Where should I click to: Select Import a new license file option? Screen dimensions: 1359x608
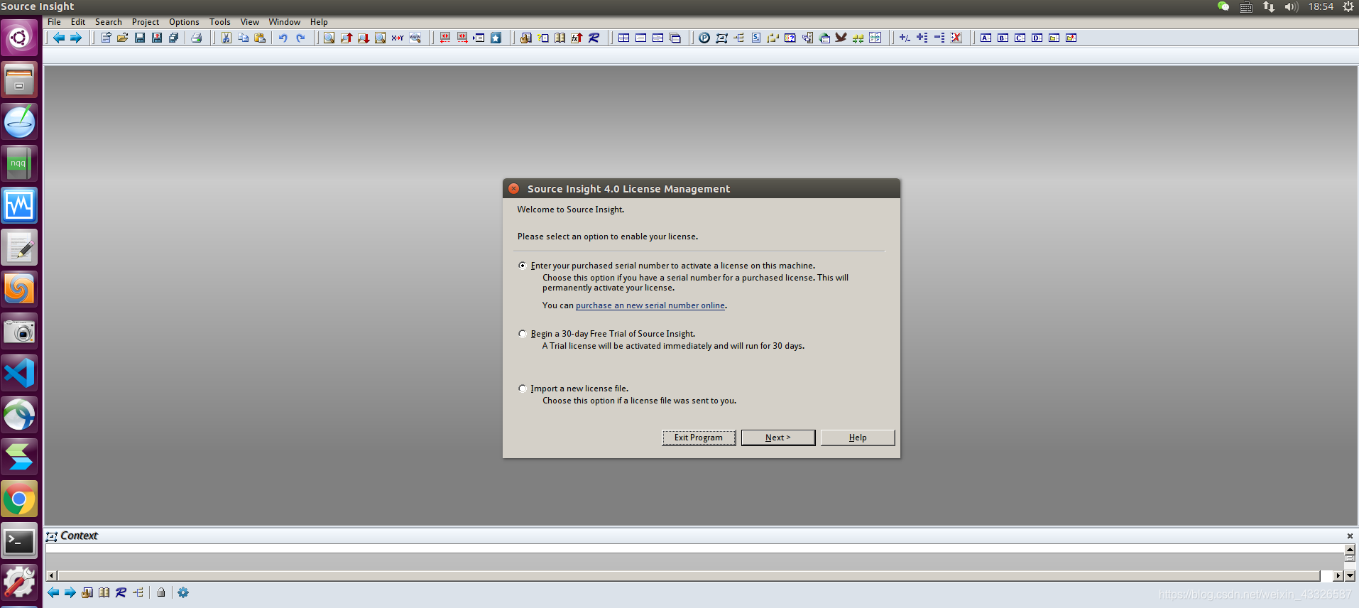(x=523, y=389)
